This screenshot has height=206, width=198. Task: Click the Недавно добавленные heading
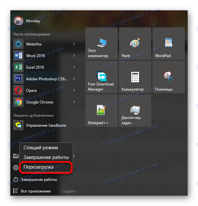pos(34,115)
